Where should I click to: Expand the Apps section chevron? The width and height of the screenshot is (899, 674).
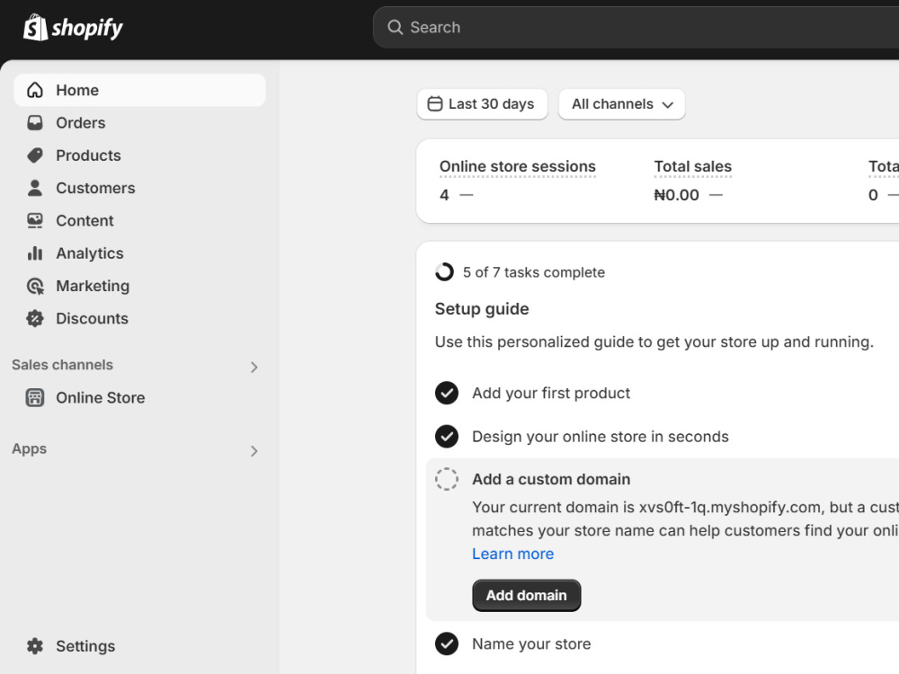(254, 451)
